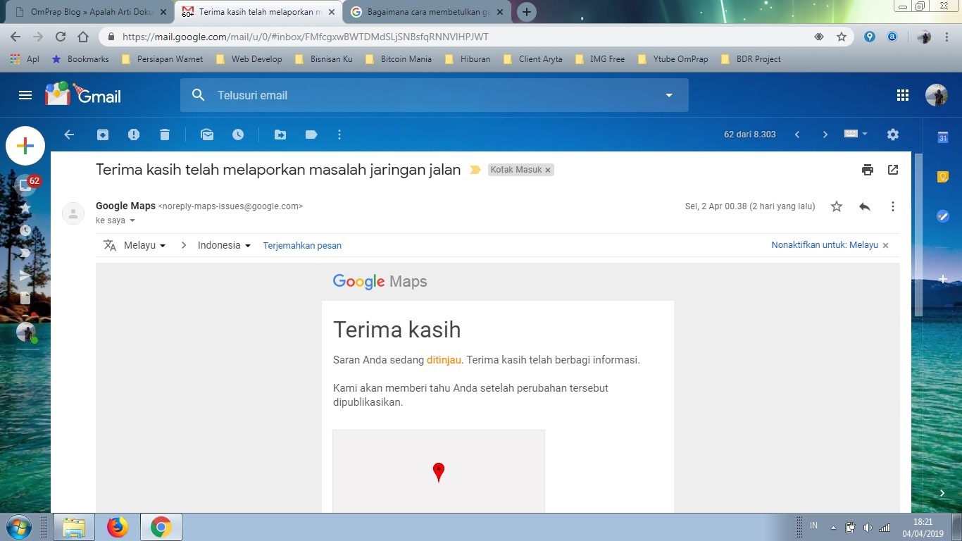
Task: Expand recipient details under ke saya
Action: click(132, 220)
